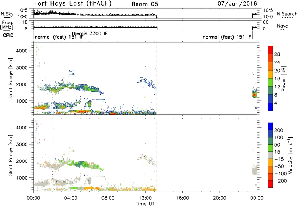This screenshot has height=206, width=297.
Task: Click 'normal (fast) 151 IF' label after 20:00
Action: (x=227, y=37)
